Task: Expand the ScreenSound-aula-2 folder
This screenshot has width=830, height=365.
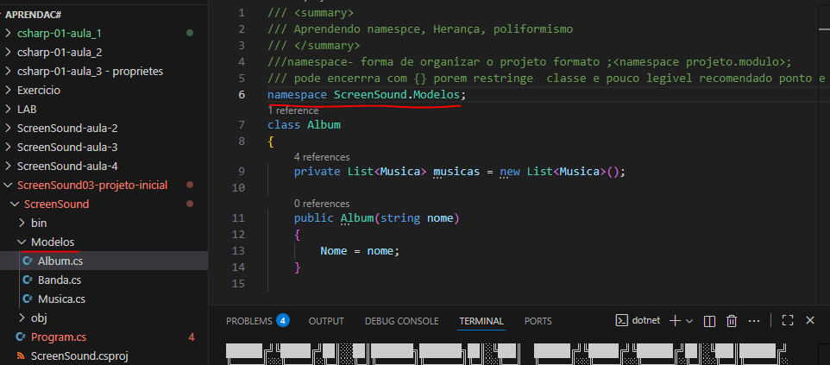Action: point(8,129)
